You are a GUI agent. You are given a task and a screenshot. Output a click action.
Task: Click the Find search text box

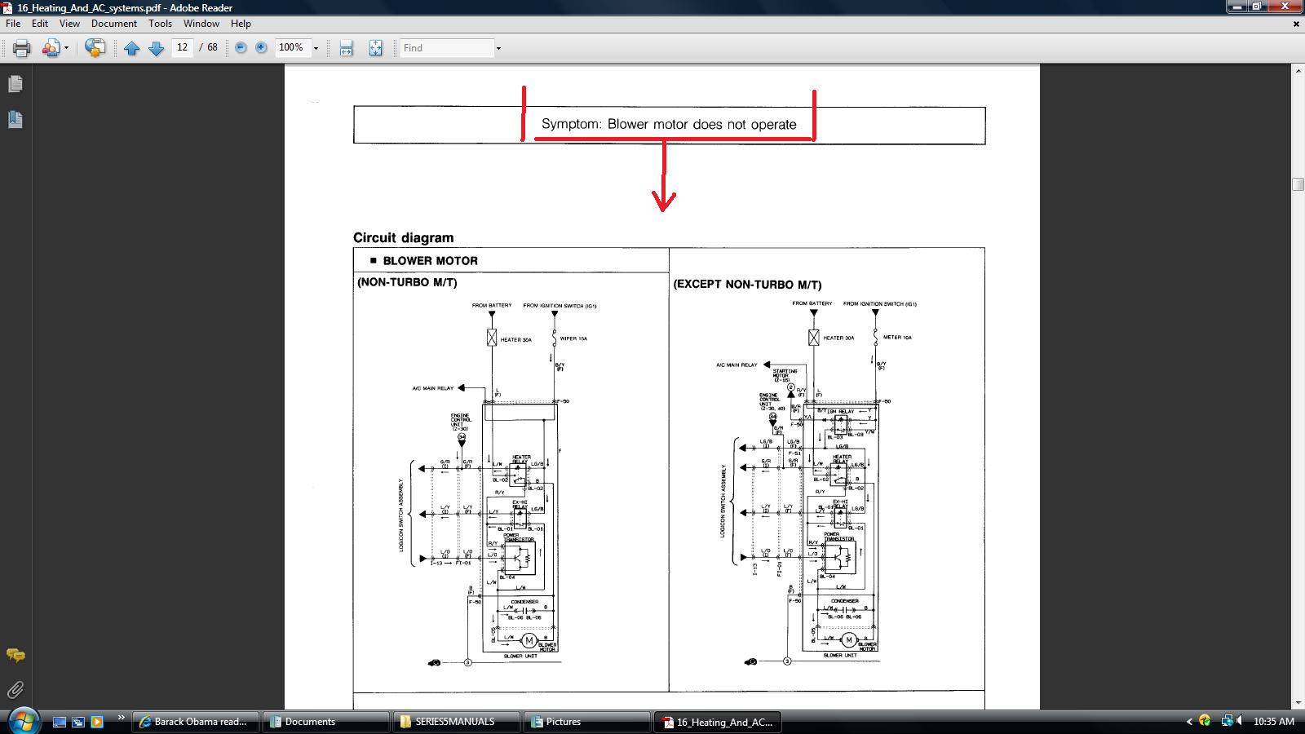click(x=447, y=48)
